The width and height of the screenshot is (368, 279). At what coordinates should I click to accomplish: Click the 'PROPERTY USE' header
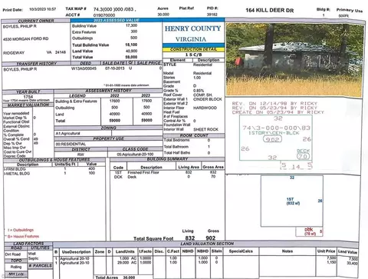[108, 138]
